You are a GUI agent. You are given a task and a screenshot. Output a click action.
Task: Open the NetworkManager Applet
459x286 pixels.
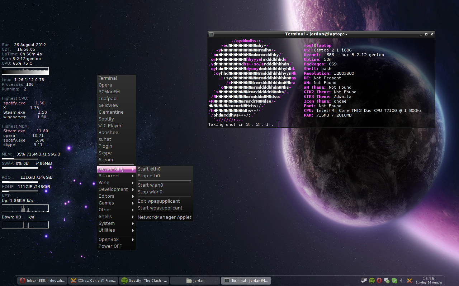(x=165, y=217)
